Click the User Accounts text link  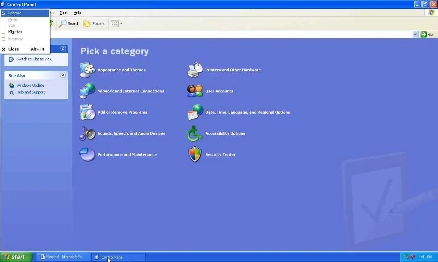[219, 91]
